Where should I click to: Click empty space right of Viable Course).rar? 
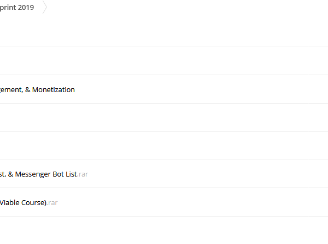192,202
